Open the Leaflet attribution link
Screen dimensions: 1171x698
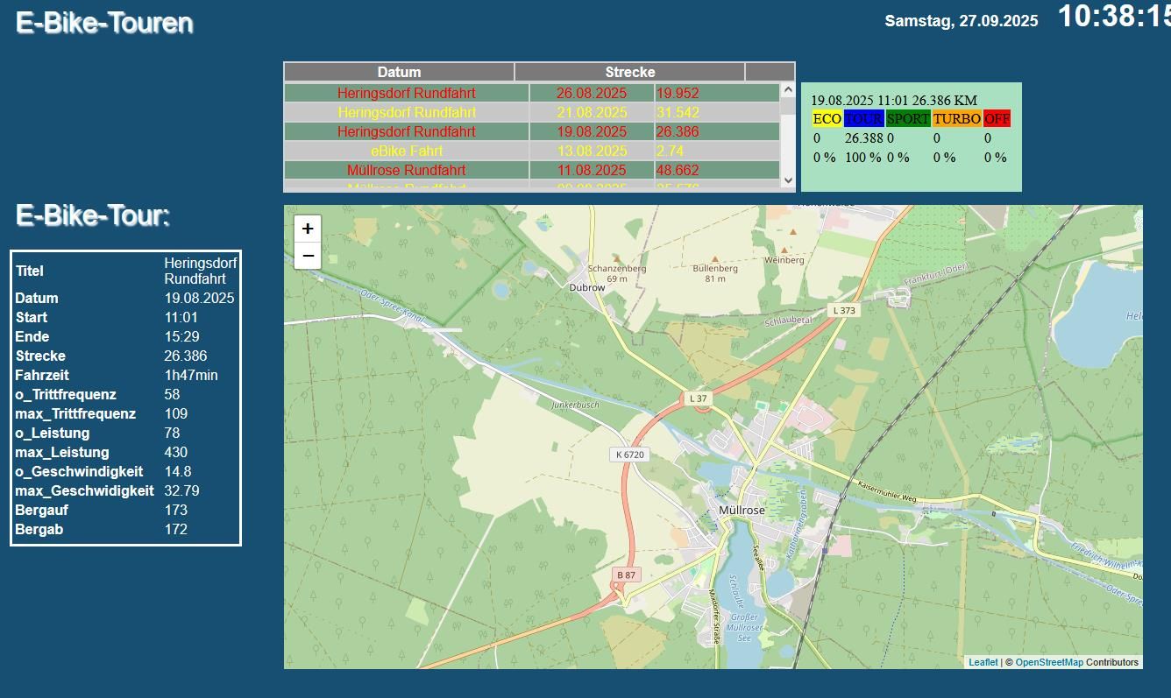tap(983, 662)
